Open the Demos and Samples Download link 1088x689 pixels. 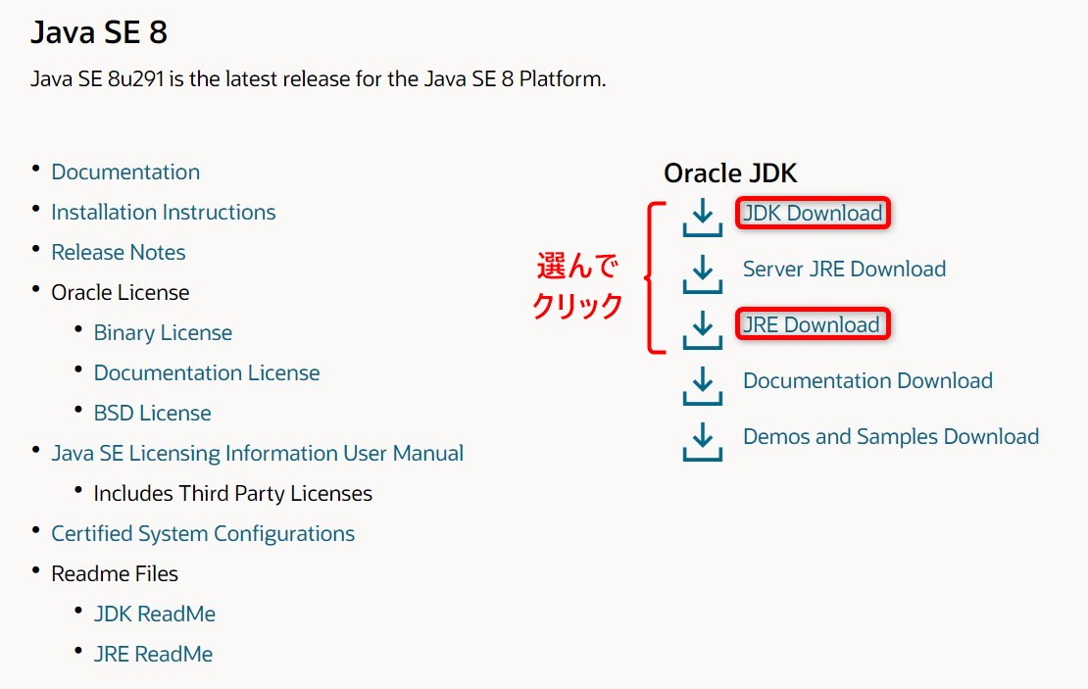tap(890, 435)
